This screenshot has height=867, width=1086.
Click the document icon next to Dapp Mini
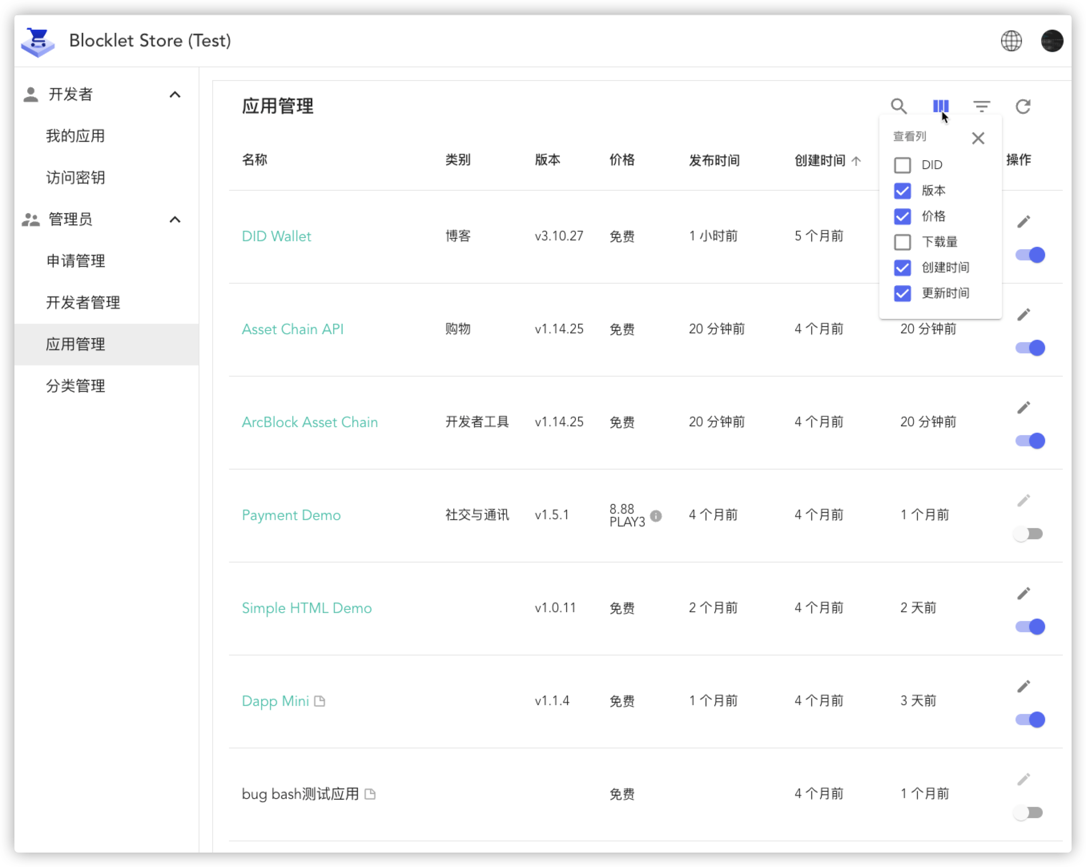[319, 701]
